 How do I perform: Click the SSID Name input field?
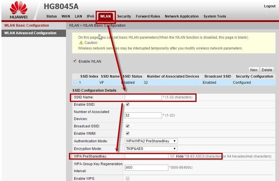[x=143, y=97]
